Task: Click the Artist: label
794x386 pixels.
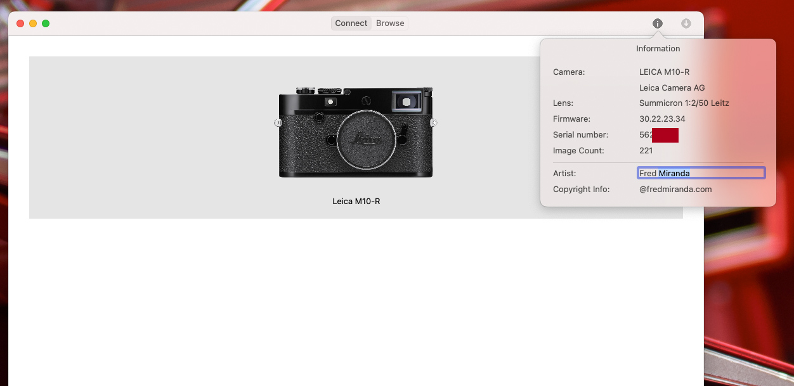Action: click(x=564, y=173)
